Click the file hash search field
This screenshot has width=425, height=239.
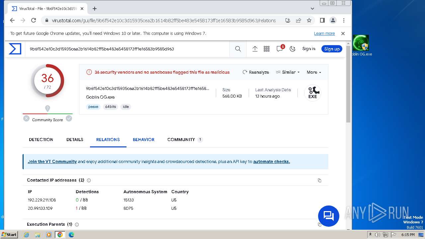coord(127,49)
